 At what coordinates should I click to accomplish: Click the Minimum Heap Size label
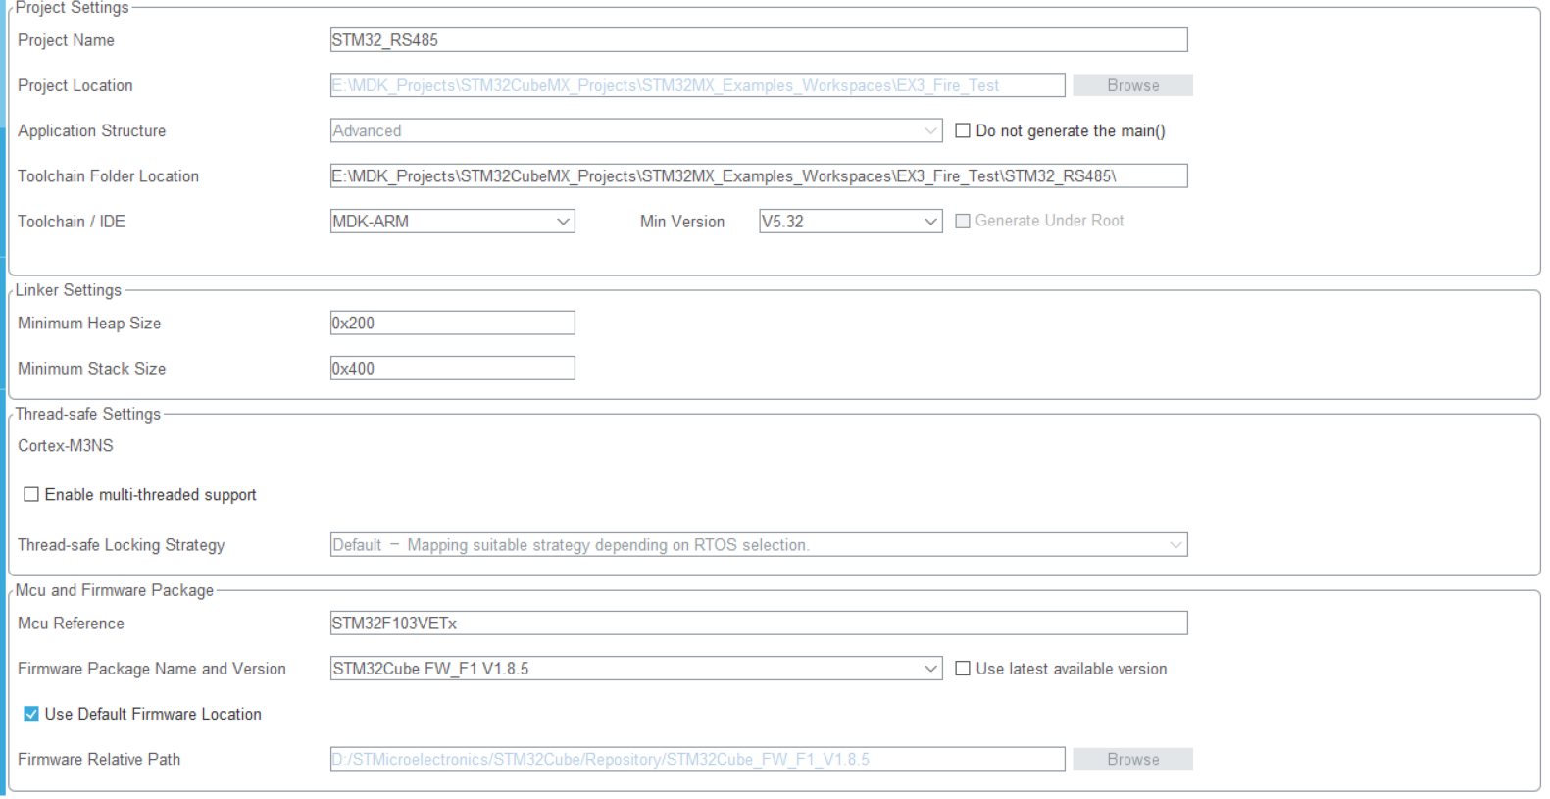click(x=89, y=323)
